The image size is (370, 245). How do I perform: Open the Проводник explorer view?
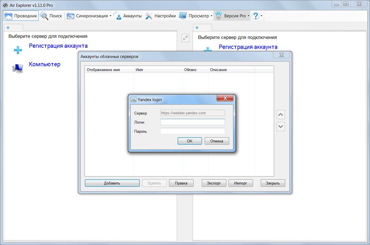pyautogui.click(x=21, y=16)
